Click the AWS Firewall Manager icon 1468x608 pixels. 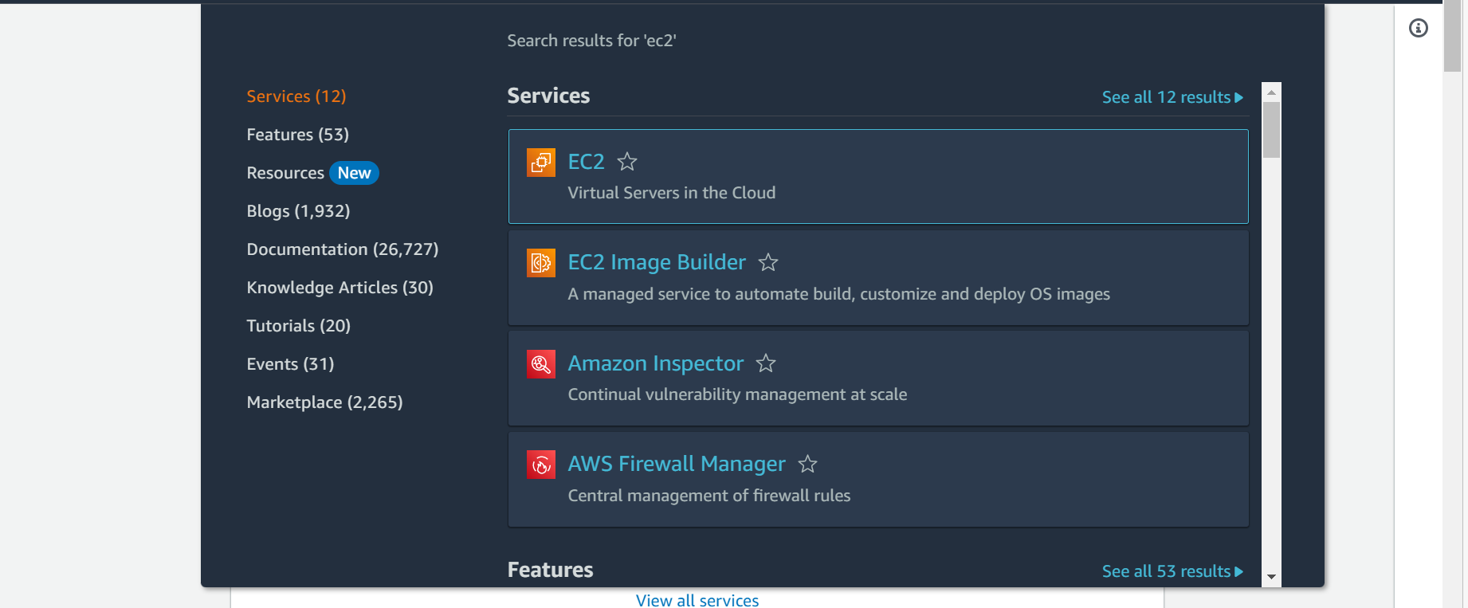(541, 465)
